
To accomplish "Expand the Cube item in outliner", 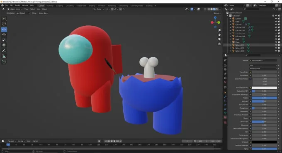I will (x=231, y=22).
